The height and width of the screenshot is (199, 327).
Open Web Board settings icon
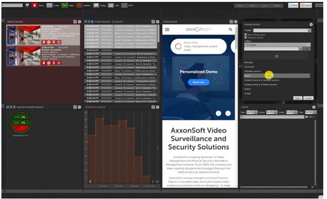point(231,21)
